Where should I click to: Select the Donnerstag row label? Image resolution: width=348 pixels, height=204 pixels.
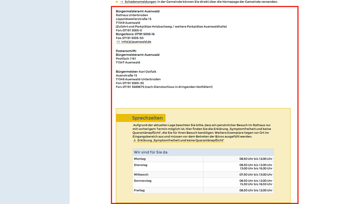pos(142,181)
